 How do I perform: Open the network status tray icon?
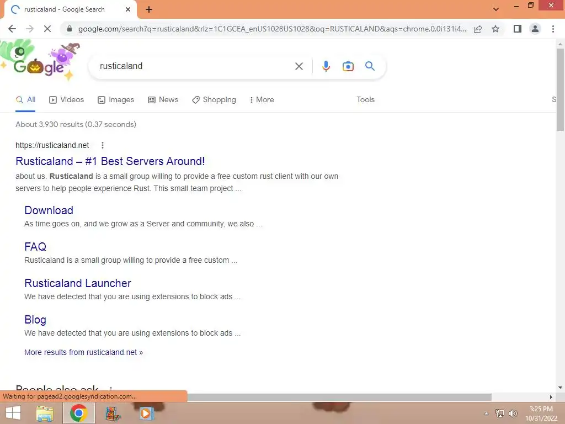point(499,413)
